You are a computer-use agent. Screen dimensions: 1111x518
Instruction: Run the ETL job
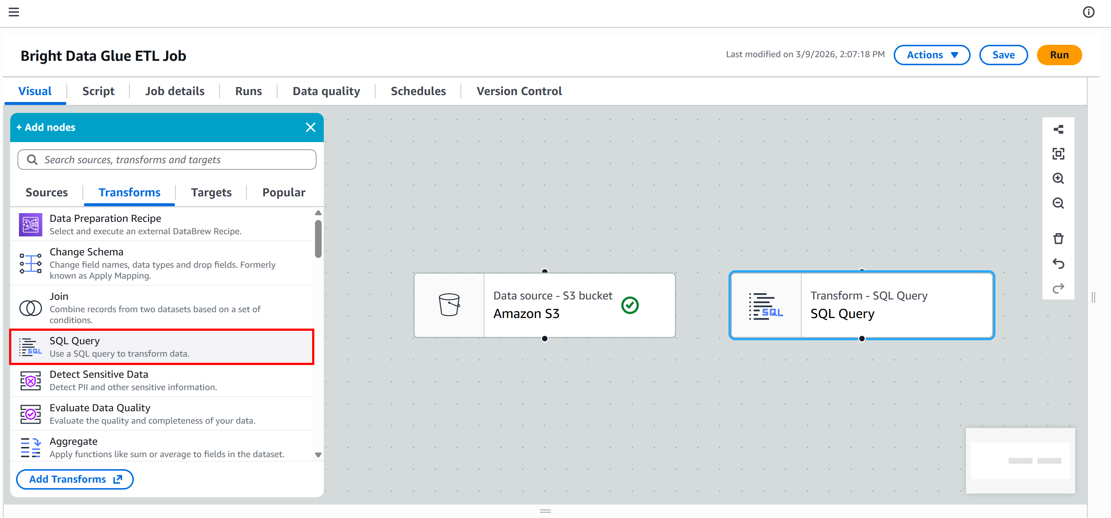(1059, 55)
